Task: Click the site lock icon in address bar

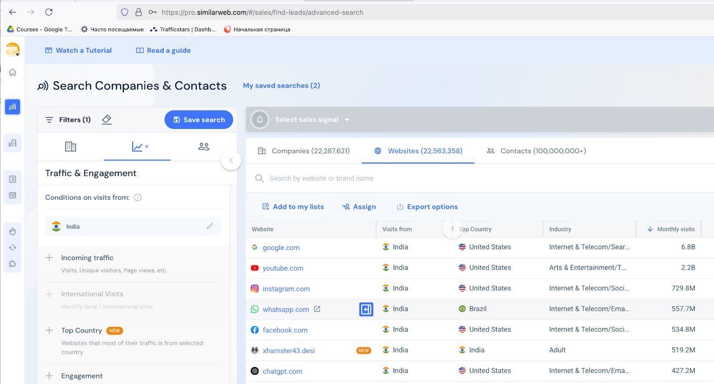Action: (x=139, y=12)
